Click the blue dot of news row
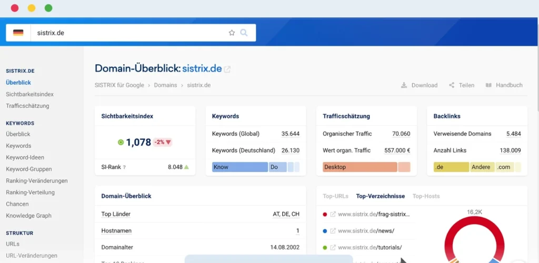Viewport: 539px width, 263px height. 325,231
